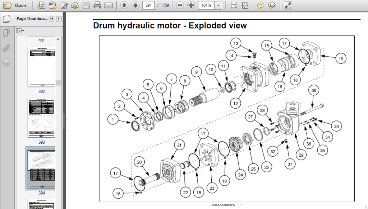Image resolution: width=368 pixels, height=209 pixels.
Task: Open the zoom percentage dropdown arrow
Action: coord(218,5)
